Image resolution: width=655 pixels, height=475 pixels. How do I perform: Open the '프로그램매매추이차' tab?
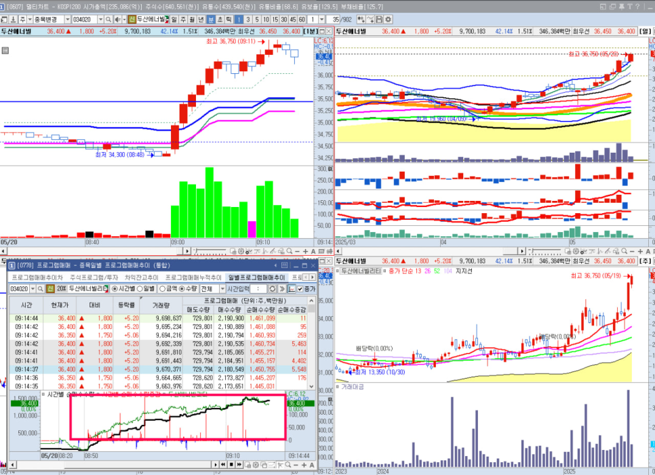tap(37, 278)
